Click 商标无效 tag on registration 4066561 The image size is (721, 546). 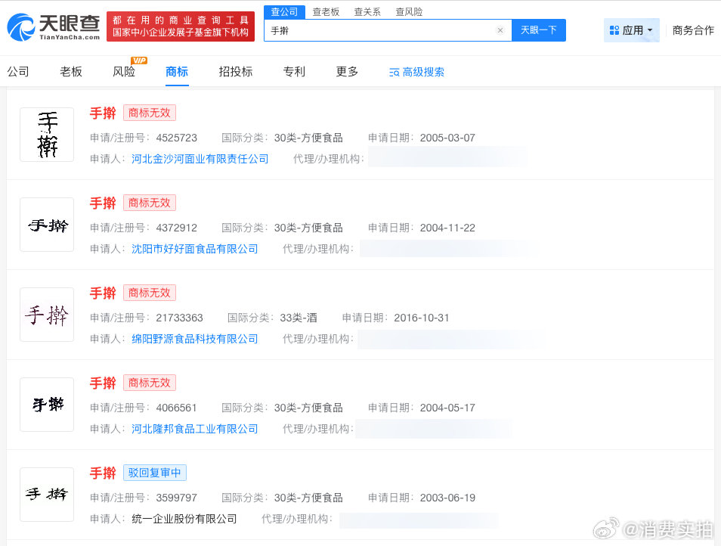point(150,383)
